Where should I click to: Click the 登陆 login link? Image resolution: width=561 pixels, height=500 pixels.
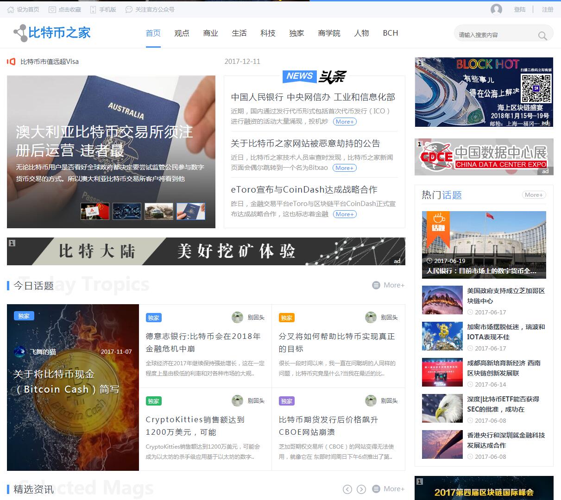pos(520,9)
